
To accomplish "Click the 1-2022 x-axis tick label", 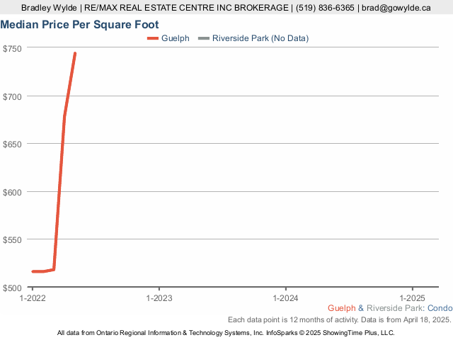I will click(x=33, y=298).
